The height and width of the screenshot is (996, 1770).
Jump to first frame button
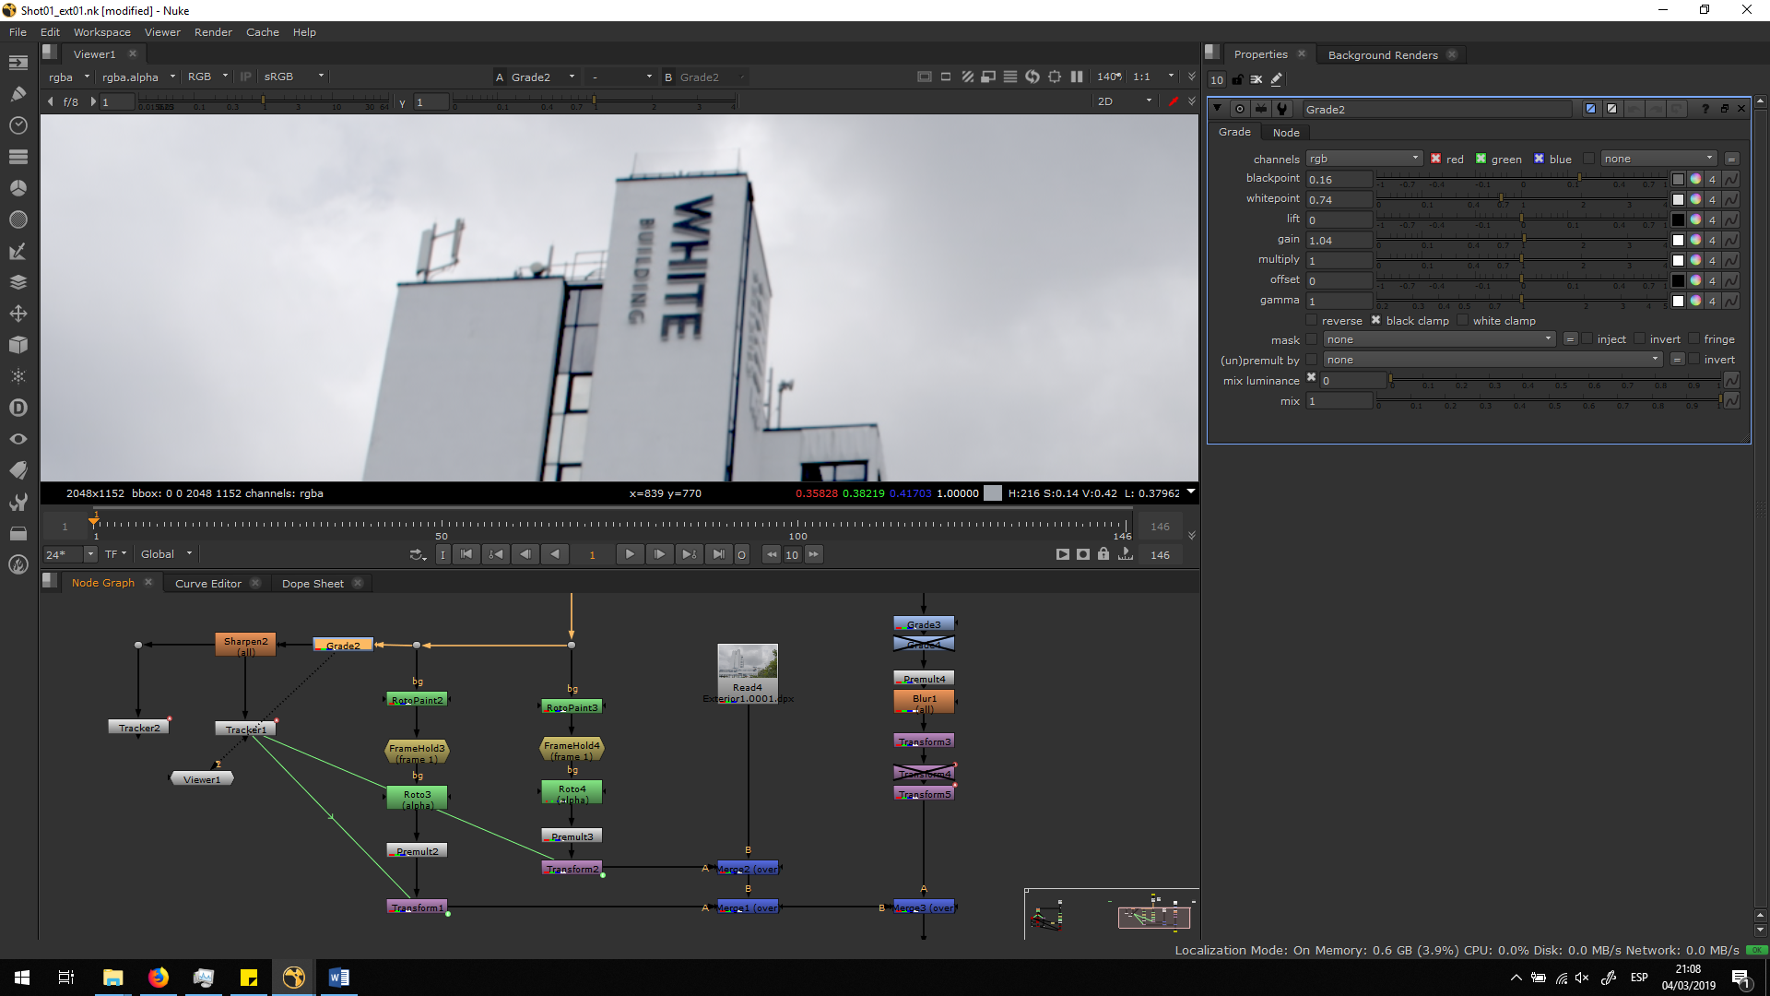[466, 554]
